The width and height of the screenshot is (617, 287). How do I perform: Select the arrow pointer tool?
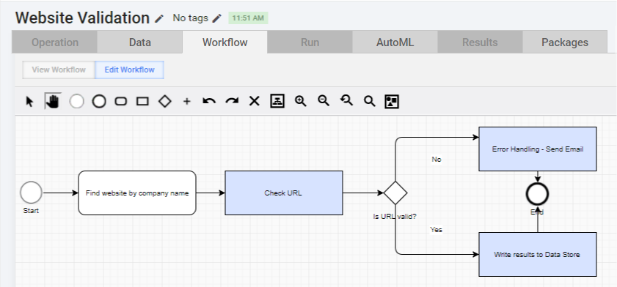(29, 102)
